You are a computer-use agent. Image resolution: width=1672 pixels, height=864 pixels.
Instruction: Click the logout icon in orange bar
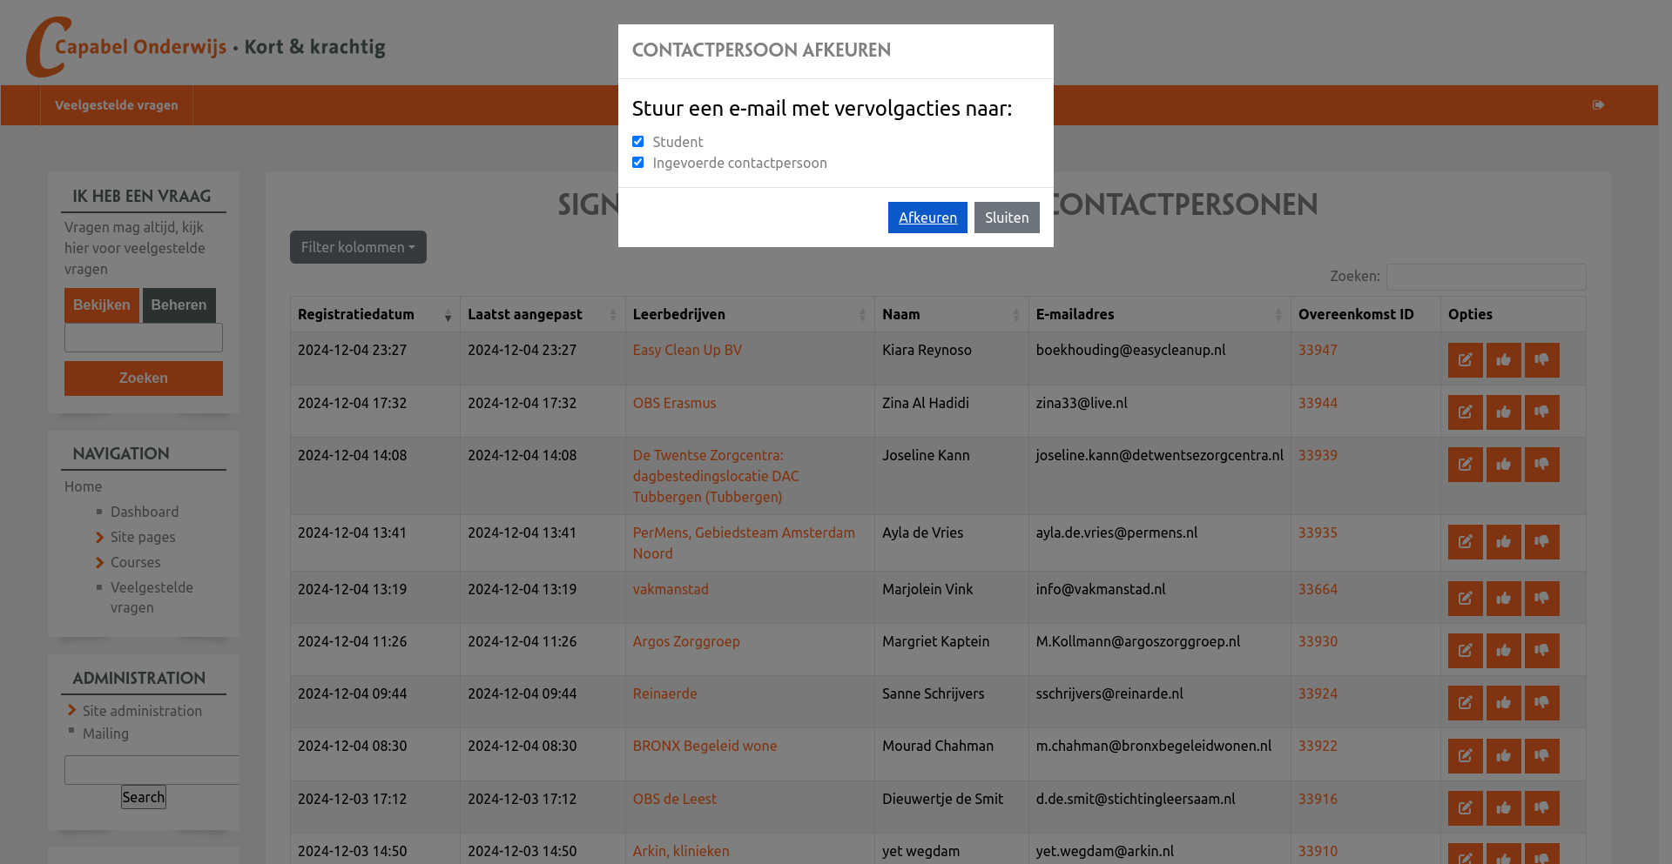(x=1598, y=105)
